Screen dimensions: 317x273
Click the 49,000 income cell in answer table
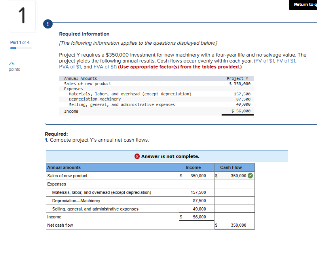[x=197, y=209]
